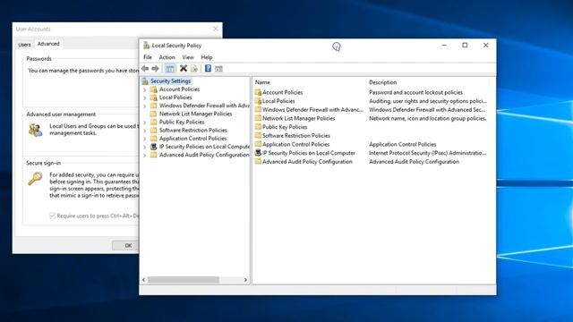The height and width of the screenshot is (322, 573).
Task: Select Network List Manager Policies tree label
Action: [195, 114]
